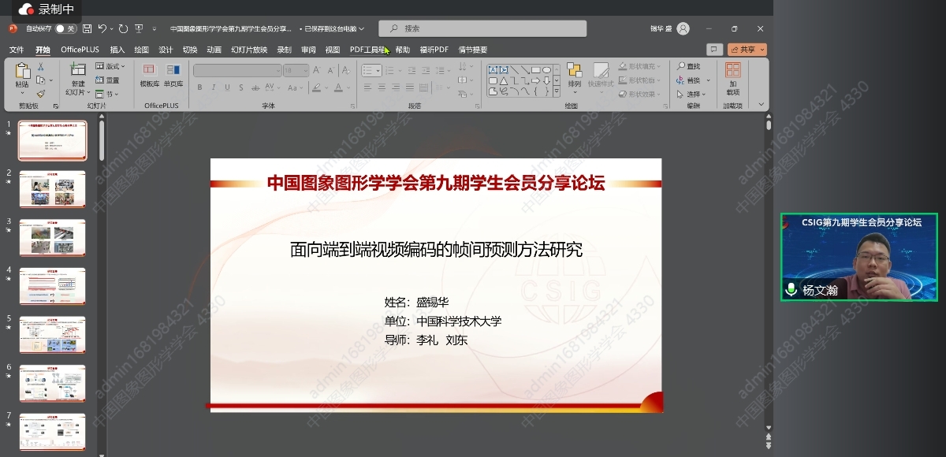This screenshot has width=946, height=457.
Task: Toggle center text alignment
Action: tap(382, 87)
